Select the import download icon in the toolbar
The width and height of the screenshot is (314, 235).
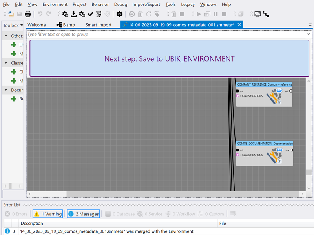(x=73, y=14)
